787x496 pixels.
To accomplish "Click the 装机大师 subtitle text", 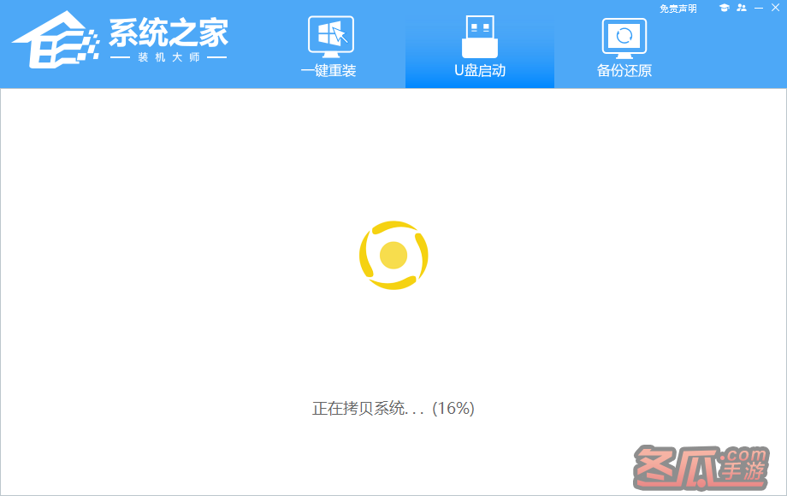I will 169,57.
